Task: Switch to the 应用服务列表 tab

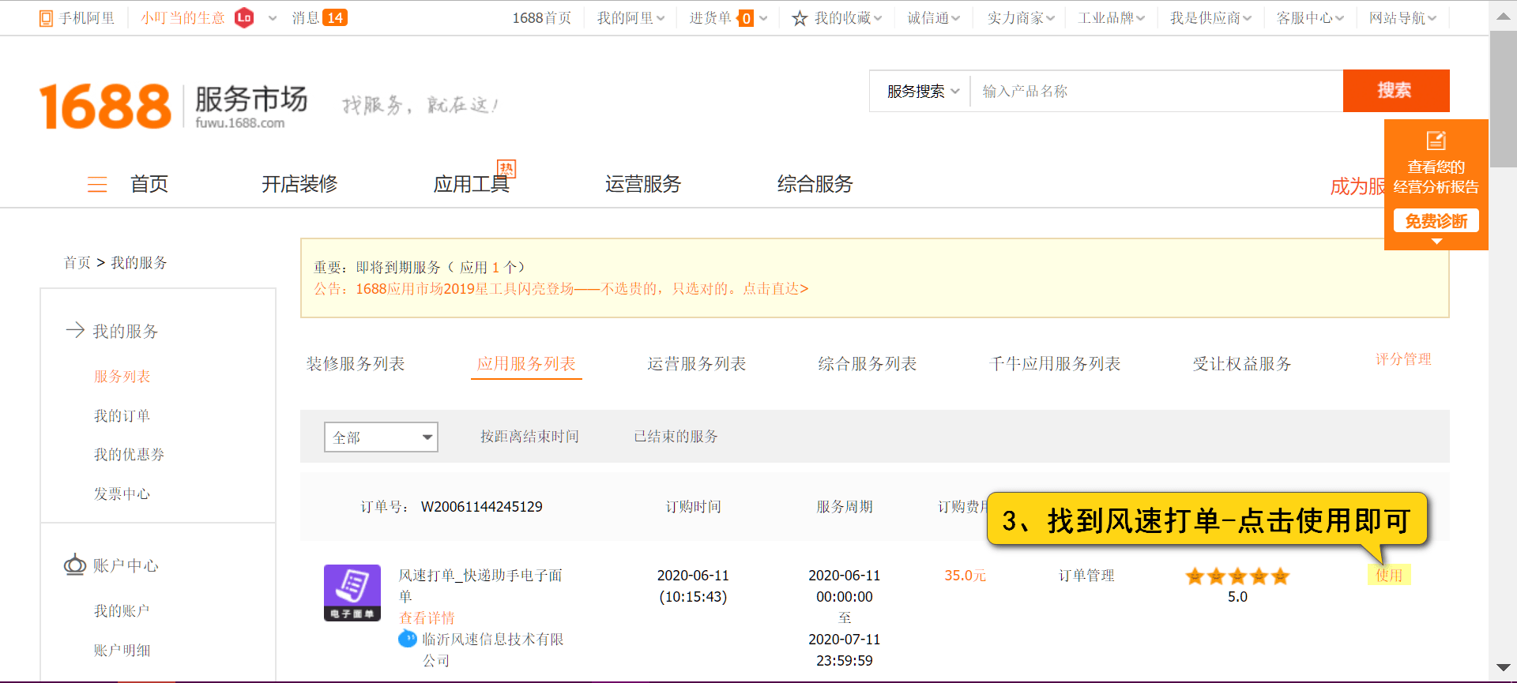Action: click(x=526, y=363)
